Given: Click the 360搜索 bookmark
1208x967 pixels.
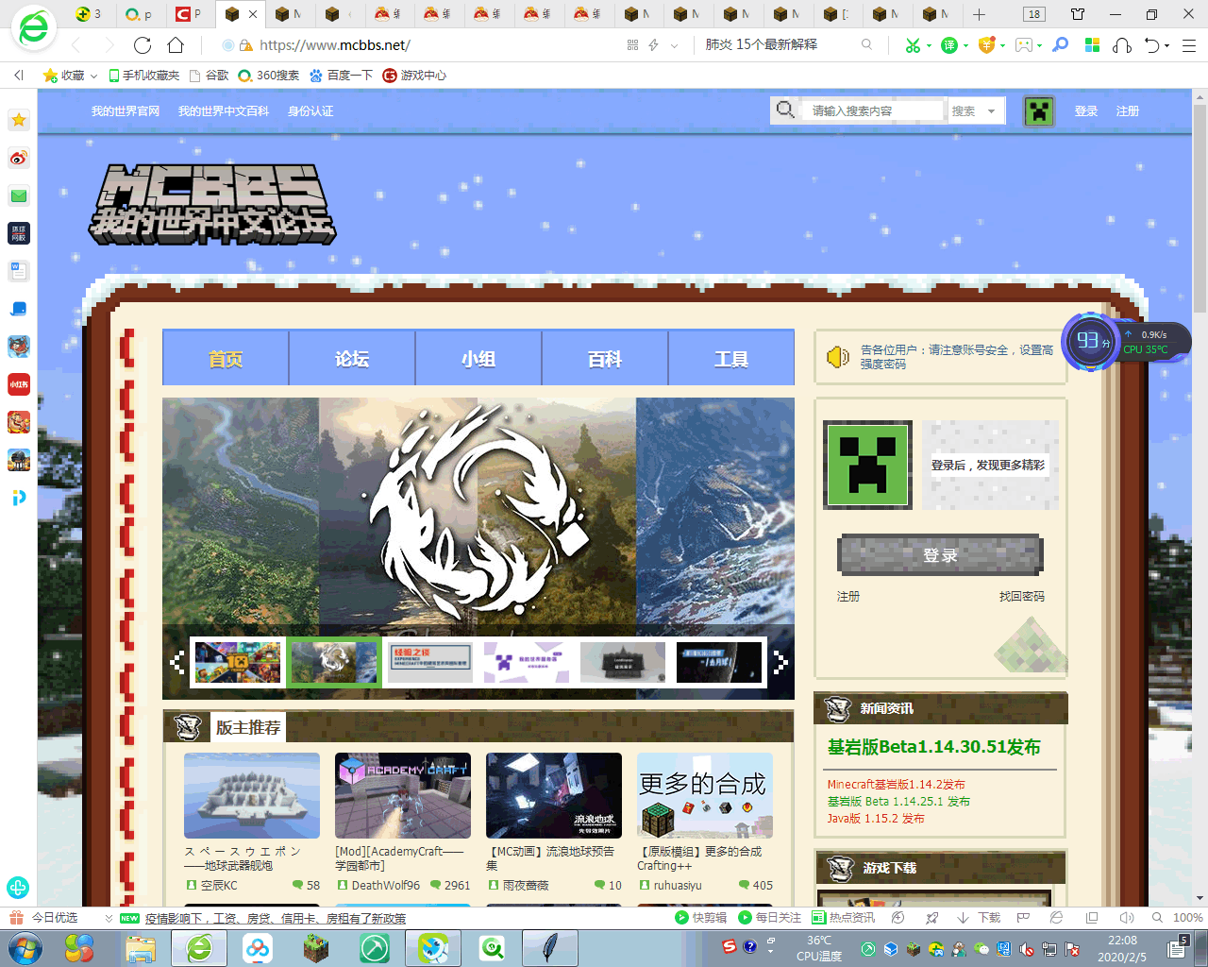Looking at the screenshot, I should click(269, 76).
